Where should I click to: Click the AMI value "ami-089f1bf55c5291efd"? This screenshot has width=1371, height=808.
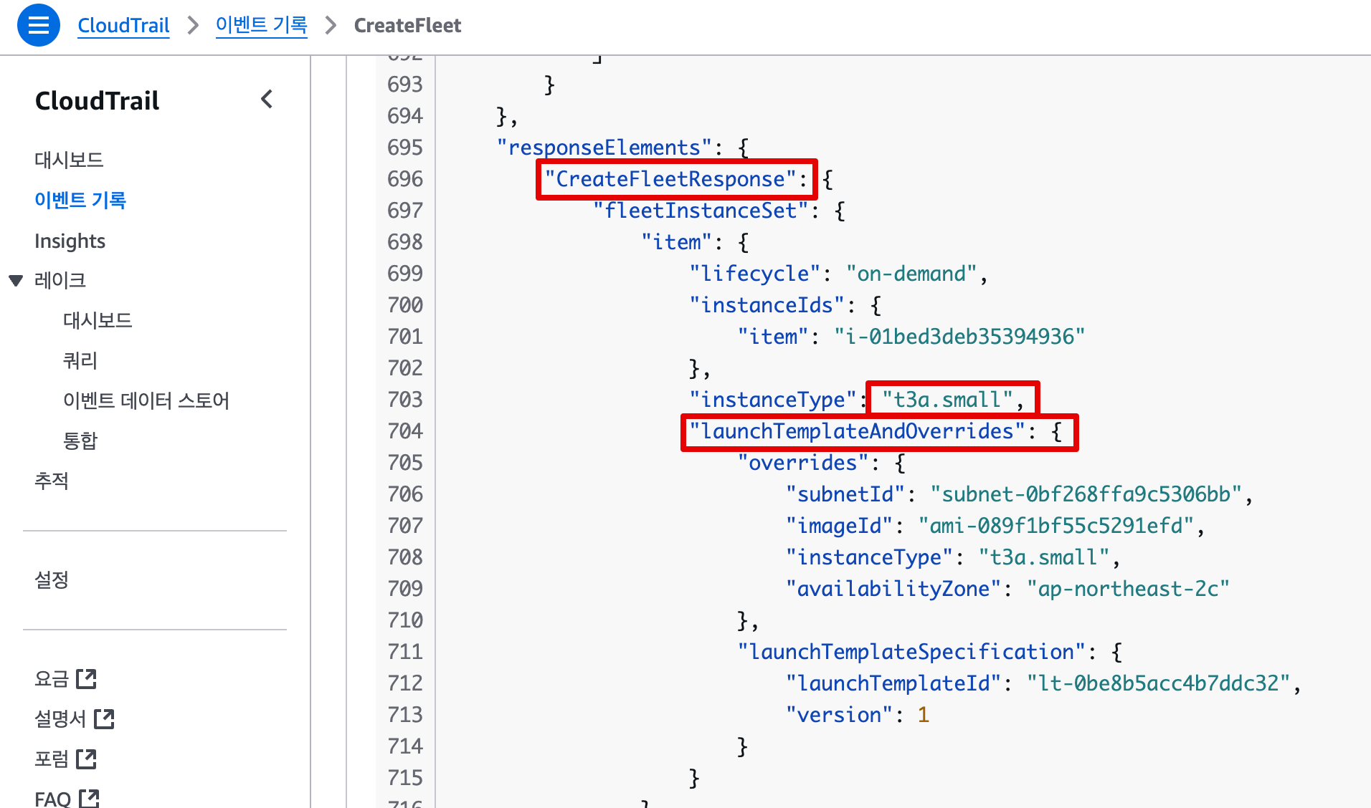(1055, 526)
